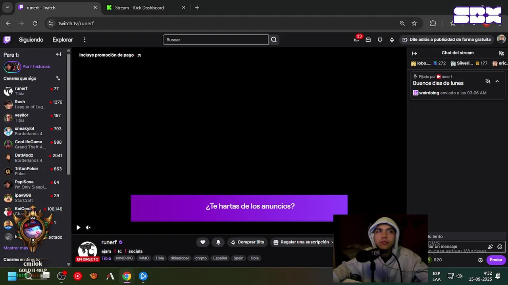The width and height of the screenshot is (508, 285).
Task: Click in the Buscar search field
Action: pyautogui.click(x=216, y=40)
